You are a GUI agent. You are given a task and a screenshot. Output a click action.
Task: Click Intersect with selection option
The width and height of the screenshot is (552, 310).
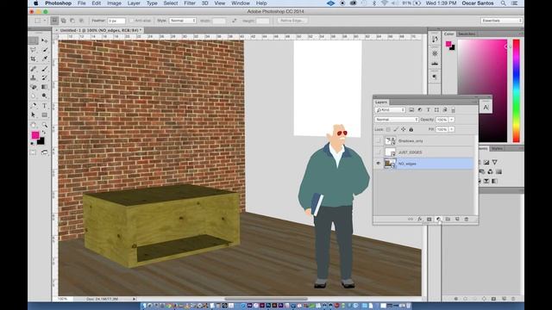[81, 21]
